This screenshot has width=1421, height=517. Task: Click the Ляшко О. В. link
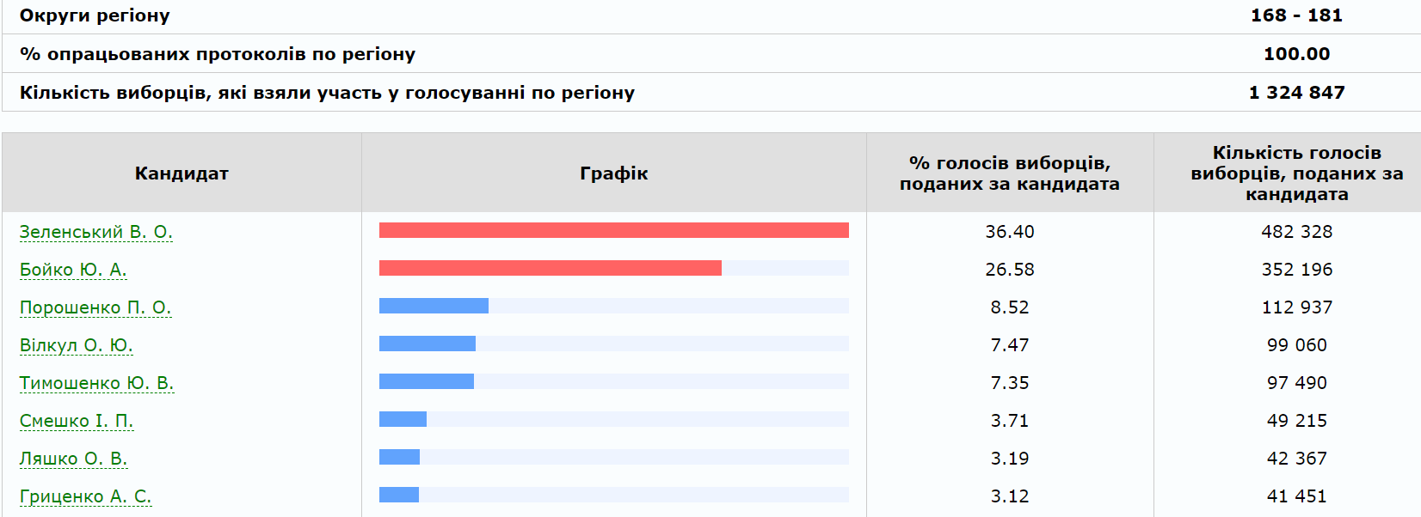[x=73, y=459]
